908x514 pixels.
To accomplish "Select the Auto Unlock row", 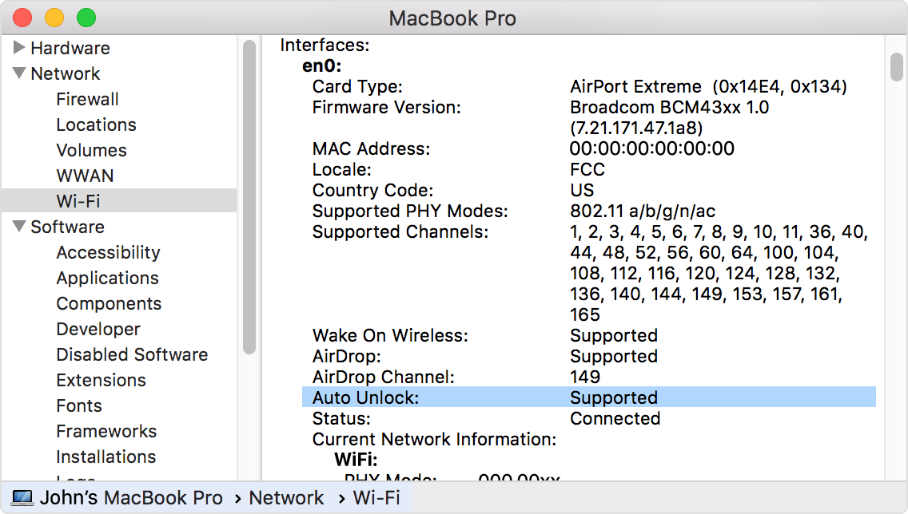I will pyautogui.click(x=588, y=397).
